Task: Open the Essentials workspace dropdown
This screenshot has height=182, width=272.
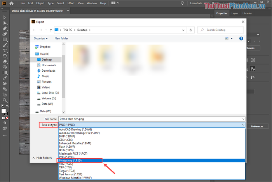Action: pyautogui.click(x=196, y=3)
